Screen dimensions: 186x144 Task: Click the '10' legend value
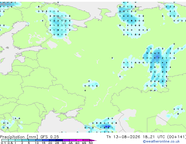tap(37, 143)
